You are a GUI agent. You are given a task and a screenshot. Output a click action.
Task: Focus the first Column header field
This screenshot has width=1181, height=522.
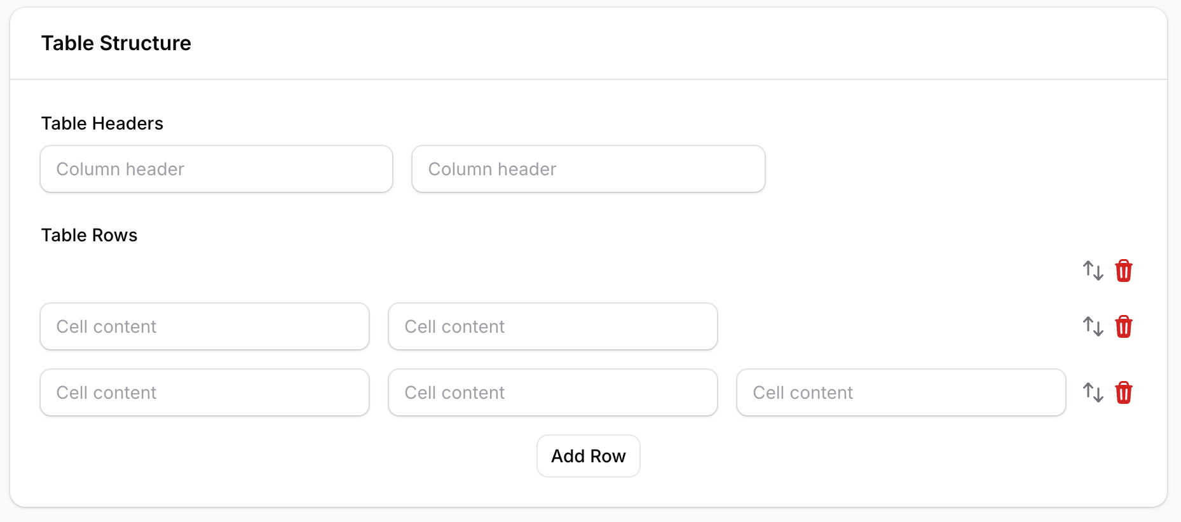click(x=216, y=169)
